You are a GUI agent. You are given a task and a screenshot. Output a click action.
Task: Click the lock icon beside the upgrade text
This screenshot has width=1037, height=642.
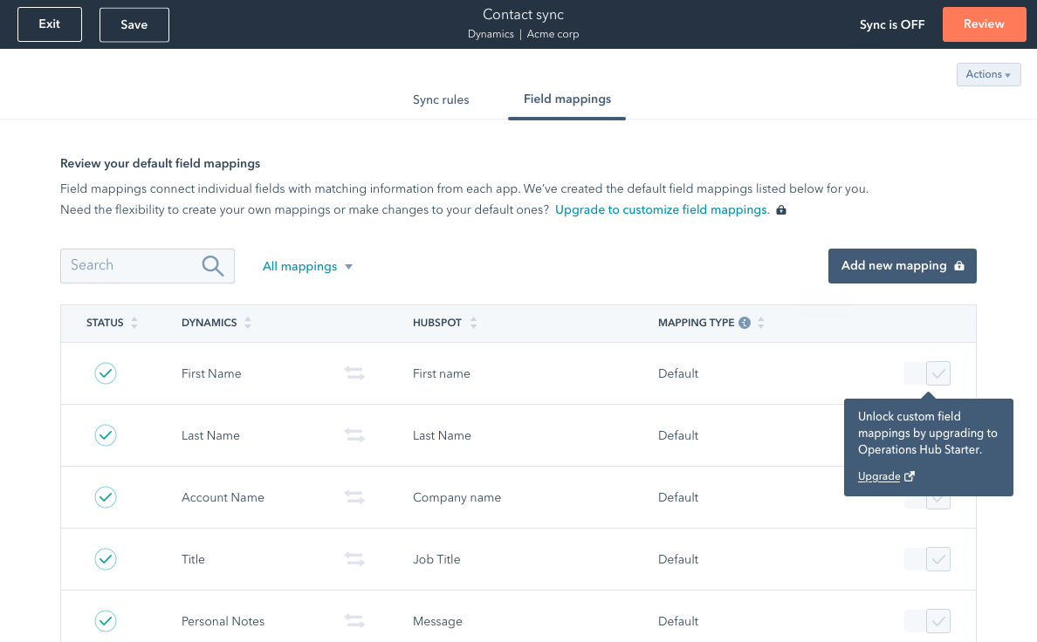pos(781,210)
